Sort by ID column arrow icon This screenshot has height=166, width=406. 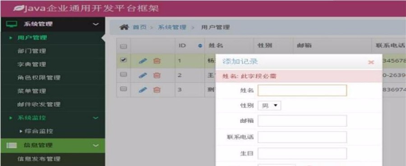coord(200,46)
